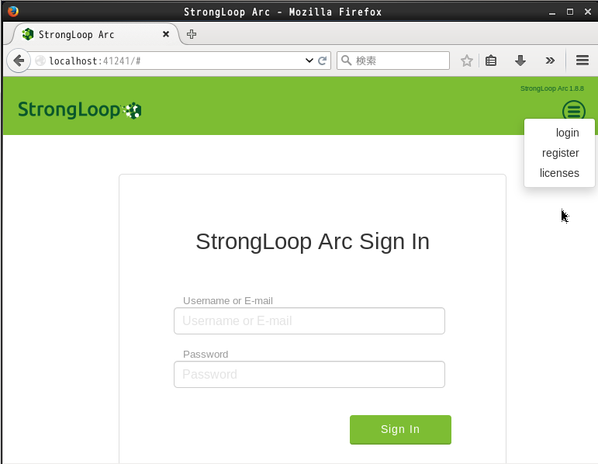This screenshot has height=464, width=598.
Task: Show bookmarks list icon
Action: pyautogui.click(x=491, y=61)
